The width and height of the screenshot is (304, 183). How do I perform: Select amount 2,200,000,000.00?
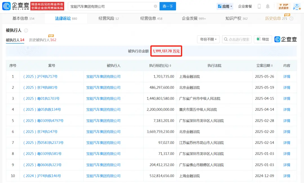pos(160,110)
